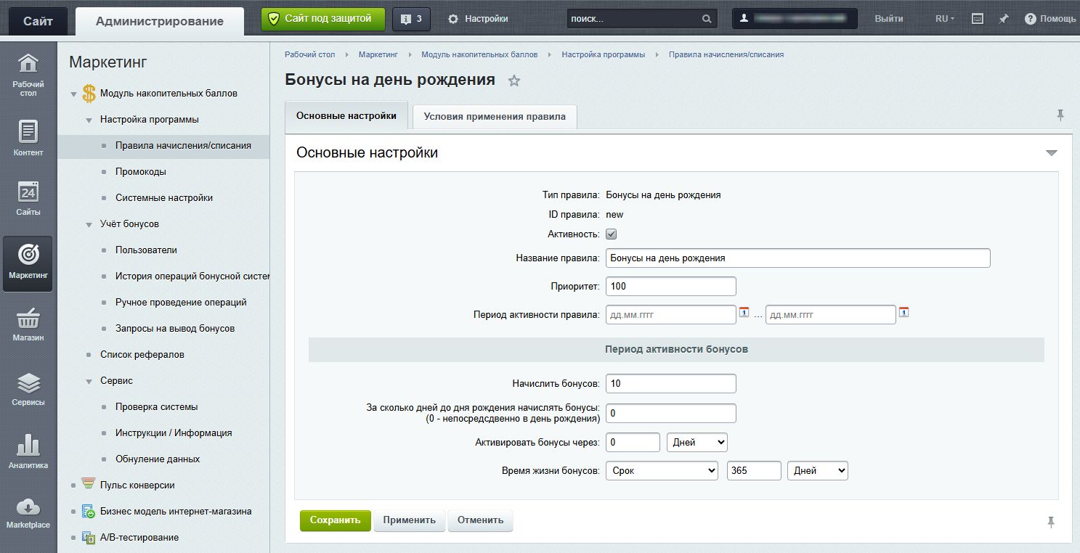The height and width of the screenshot is (553, 1080).
Task: Toggle the Активность checkbox
Action: coord(612,234)
